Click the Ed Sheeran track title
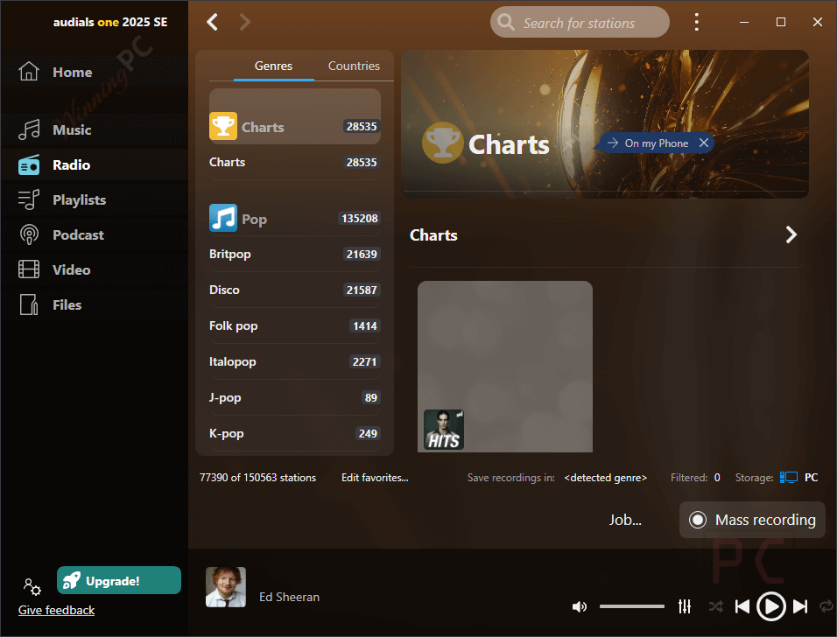837x637 pixels. [x=289, y=597]
